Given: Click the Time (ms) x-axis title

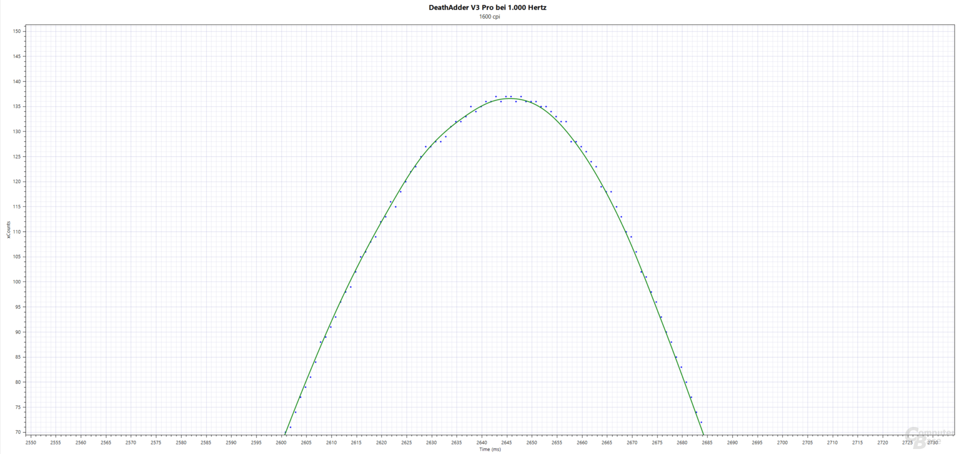Looking at the screenshot, I should (x=490, y=449).
